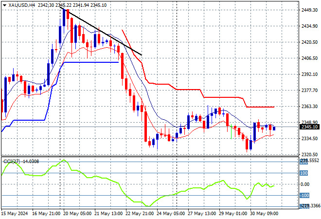Click the CCI -100 level label
This screenshot has width=321, height=219.
[303, 196]
